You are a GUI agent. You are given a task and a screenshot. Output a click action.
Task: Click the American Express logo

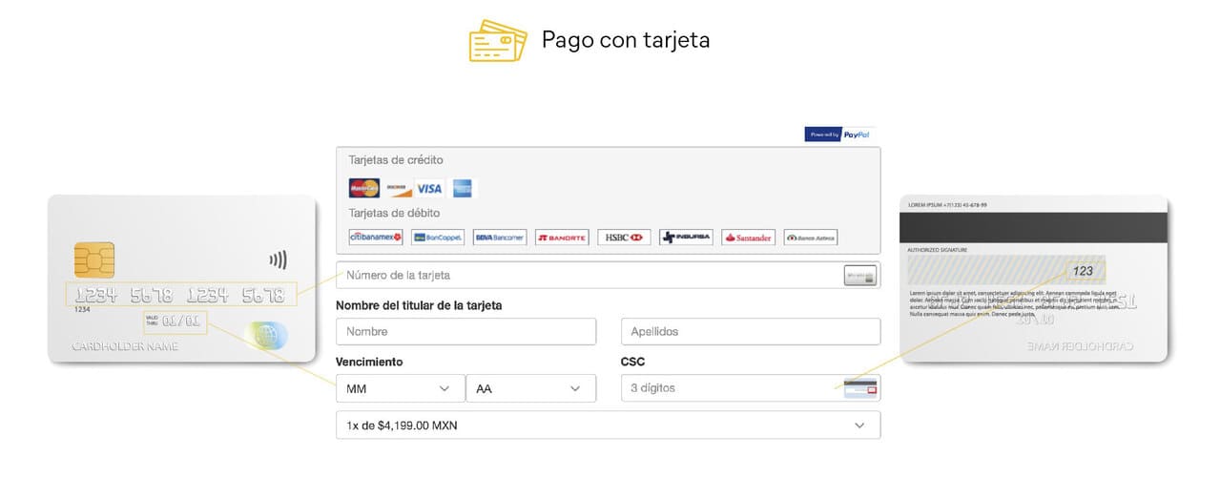pos(463,188)
